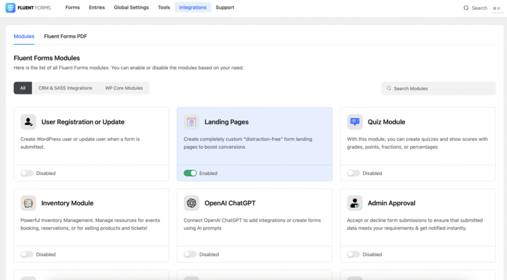507x280 pixels.
Task: Switch to the Fluent Forms PDF tab
Action: pyautogui.click(x=65, y=36)
